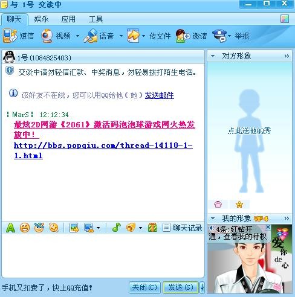Click the orange horn icon

131,228
